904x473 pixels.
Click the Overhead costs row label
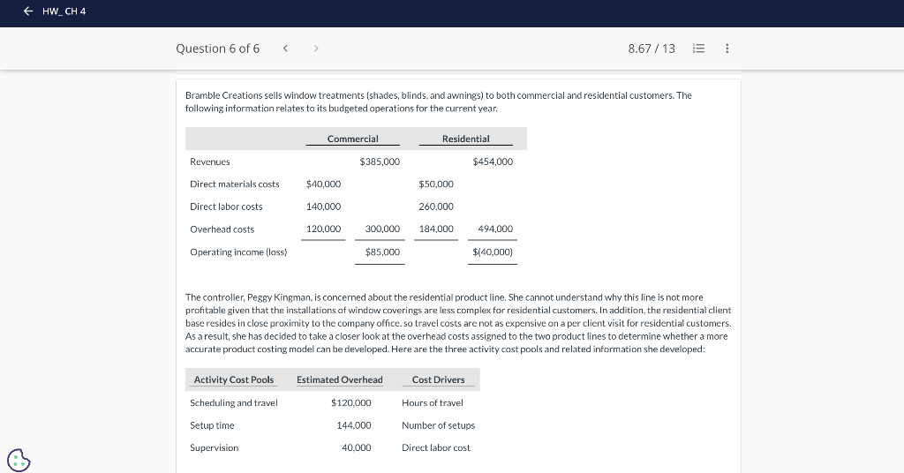point(222,229)
